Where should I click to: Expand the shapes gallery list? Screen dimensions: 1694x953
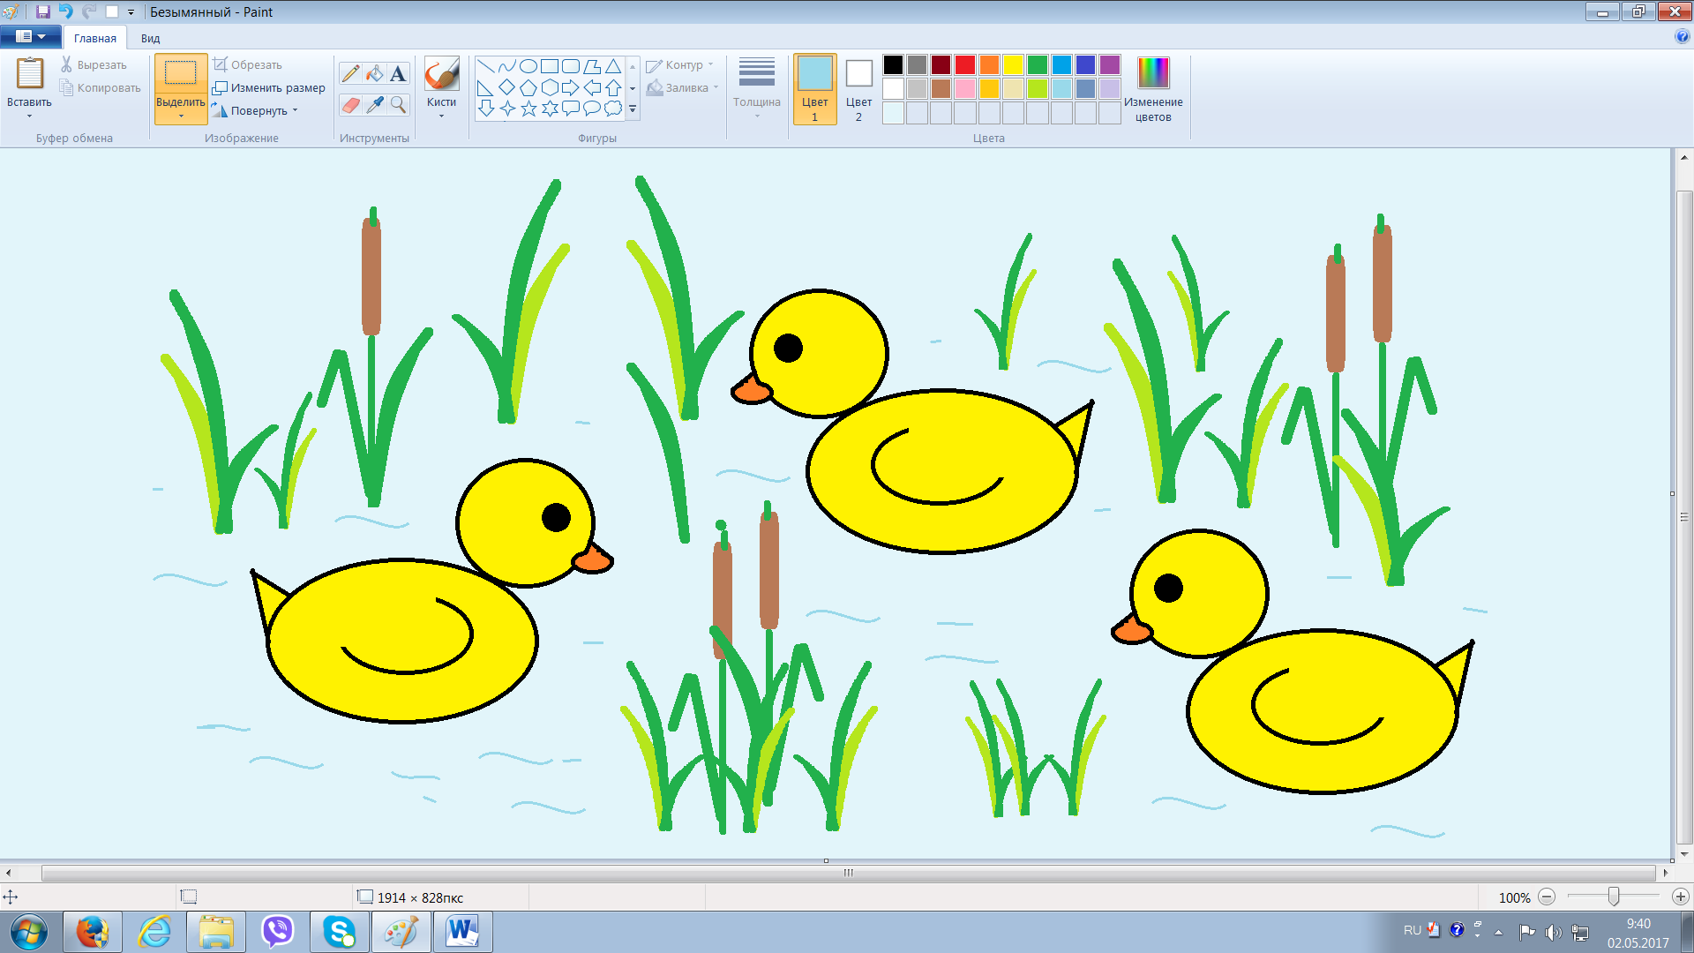coord(633,109)
